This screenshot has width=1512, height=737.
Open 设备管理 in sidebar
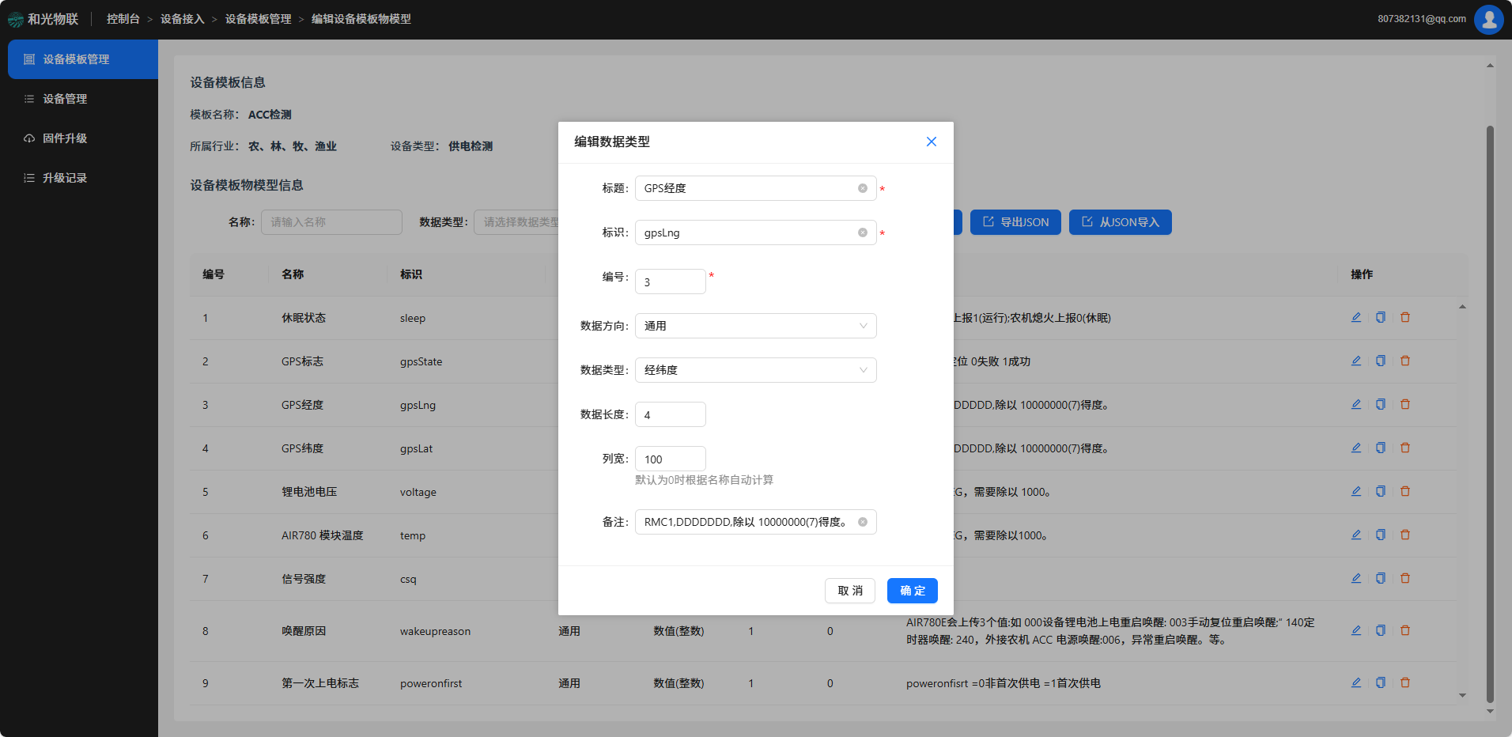(82, 99)
